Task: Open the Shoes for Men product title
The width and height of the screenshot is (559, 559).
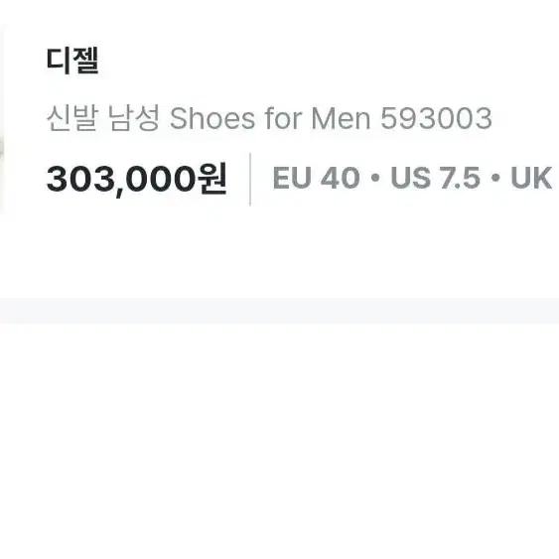Action: point(269,118)
